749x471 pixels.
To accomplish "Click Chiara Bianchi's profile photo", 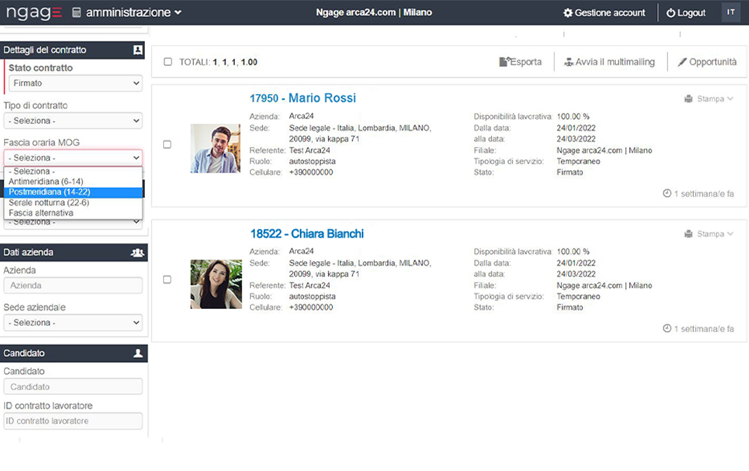I will click(216, 284).
